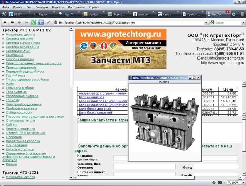Click the Google search engine icon
246x186 pixels.
pyautogui.click(x=212, y=23)
